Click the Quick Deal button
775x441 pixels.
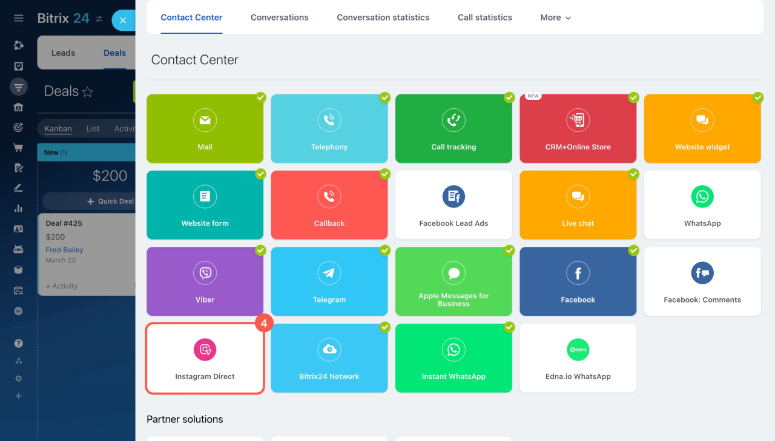click(88, 201)
